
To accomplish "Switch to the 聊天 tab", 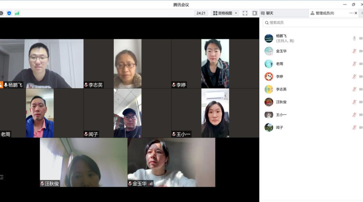I will pos(269,13).
